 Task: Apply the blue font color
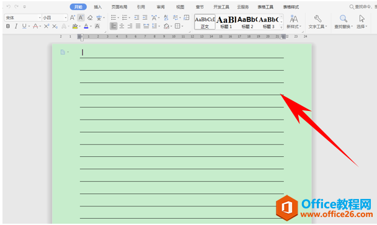[86, 26]
